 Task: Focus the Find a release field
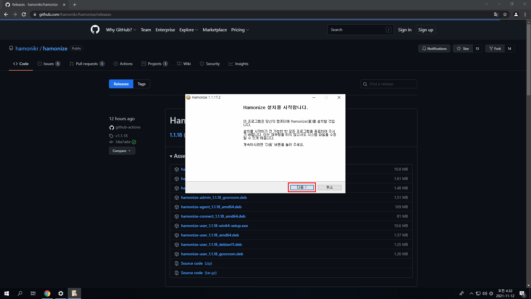click(389, 84)
